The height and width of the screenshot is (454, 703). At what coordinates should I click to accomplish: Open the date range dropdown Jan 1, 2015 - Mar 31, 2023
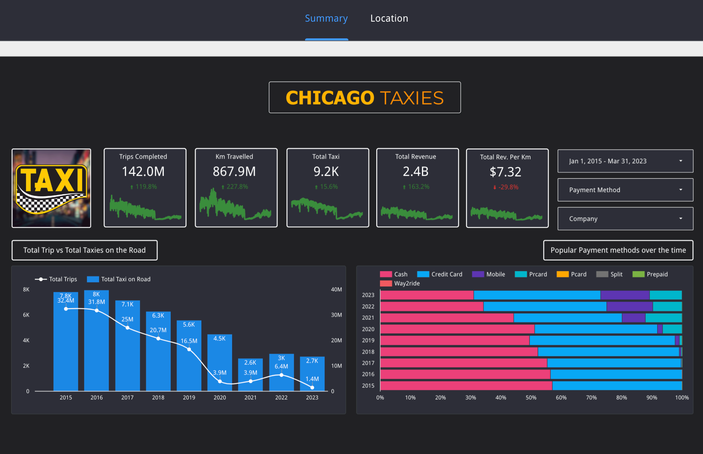[625, 161]
